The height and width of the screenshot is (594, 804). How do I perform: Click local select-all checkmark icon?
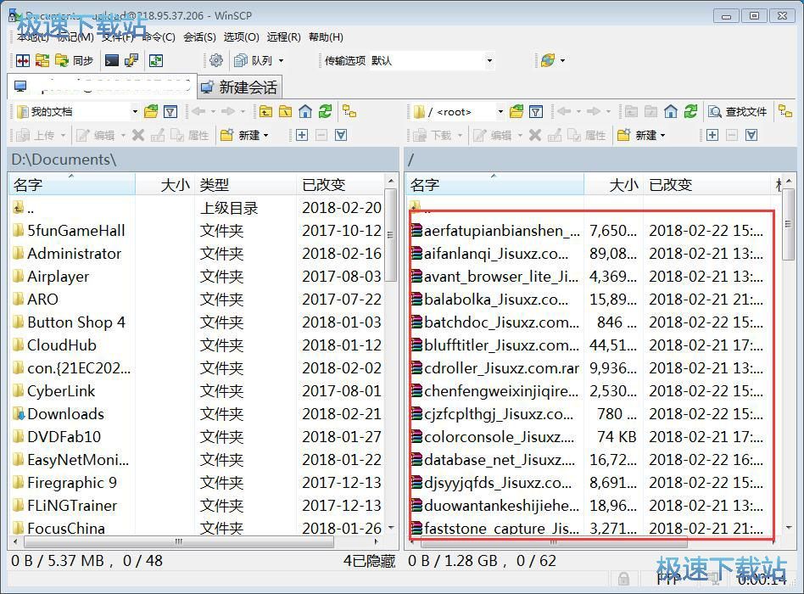coord(341,136)
